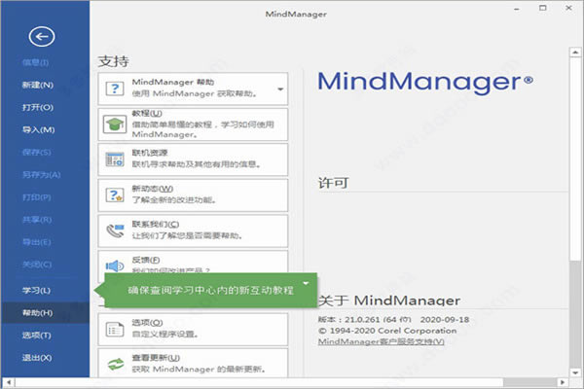Click the 支持 support heading

coord(114,61)
